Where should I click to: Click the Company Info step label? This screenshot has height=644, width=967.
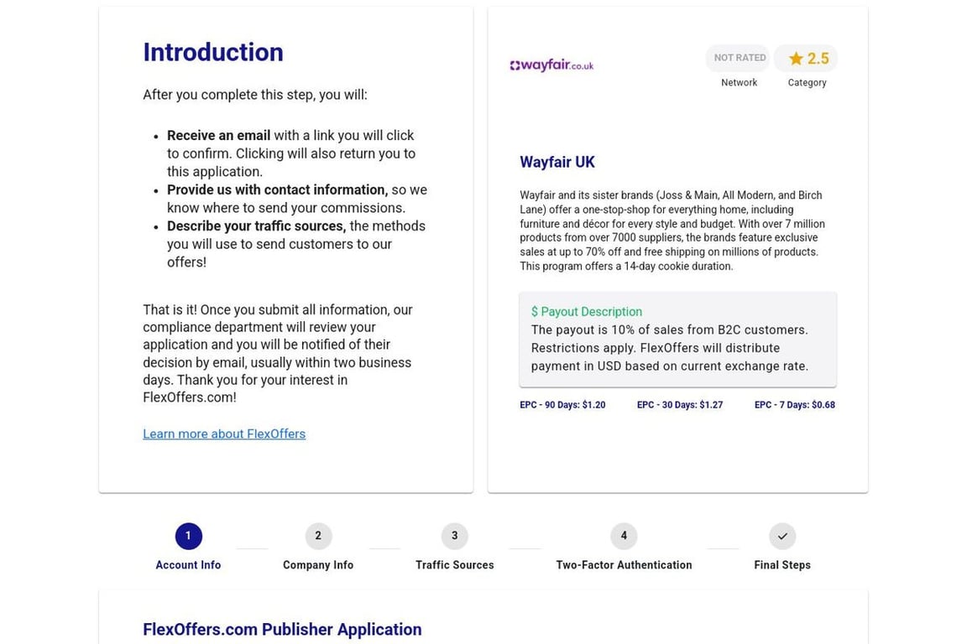tap(318, 565)
